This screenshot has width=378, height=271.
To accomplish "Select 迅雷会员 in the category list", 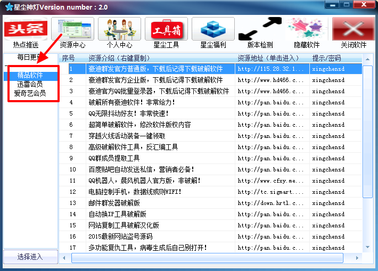I will click(30, 84).
